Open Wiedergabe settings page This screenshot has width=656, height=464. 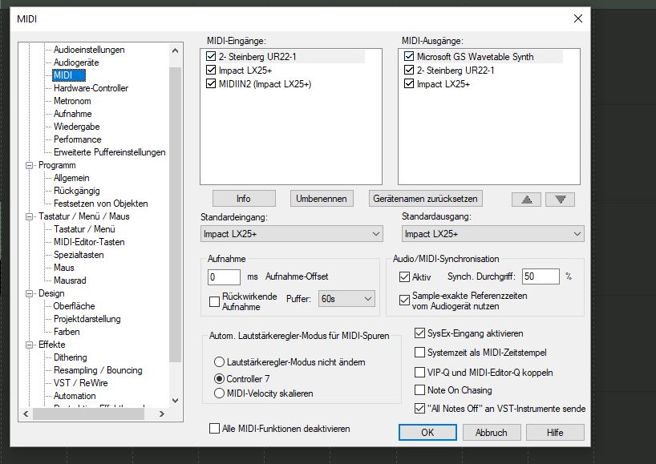pyautogui.click(x=76, y=127)
